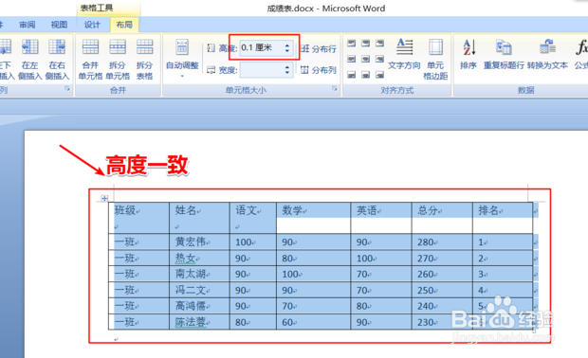Click total score cell 250
The width and height of the screenshot is (588, 358).
click(x=442, y=290)
